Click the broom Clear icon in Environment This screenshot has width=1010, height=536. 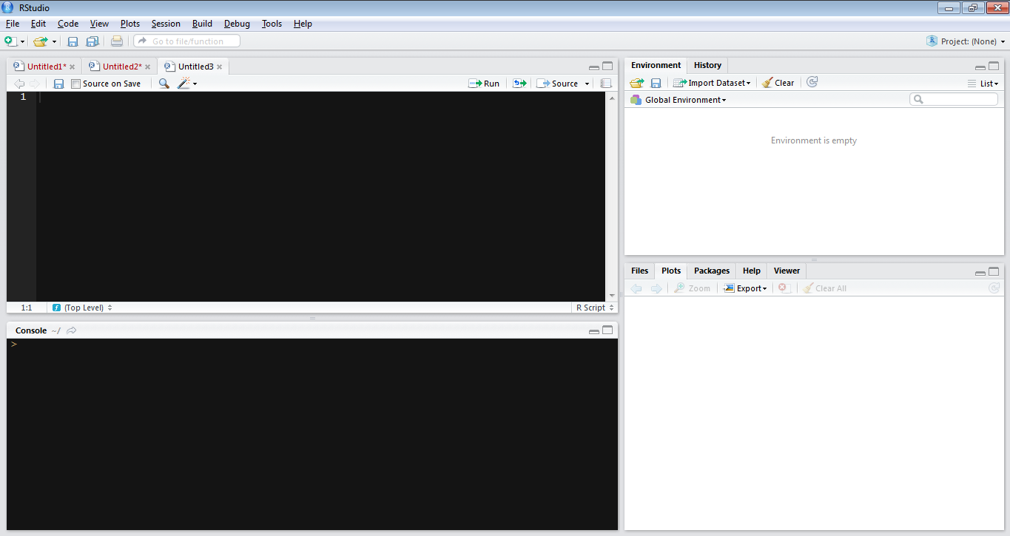click(x=778, y=83)
